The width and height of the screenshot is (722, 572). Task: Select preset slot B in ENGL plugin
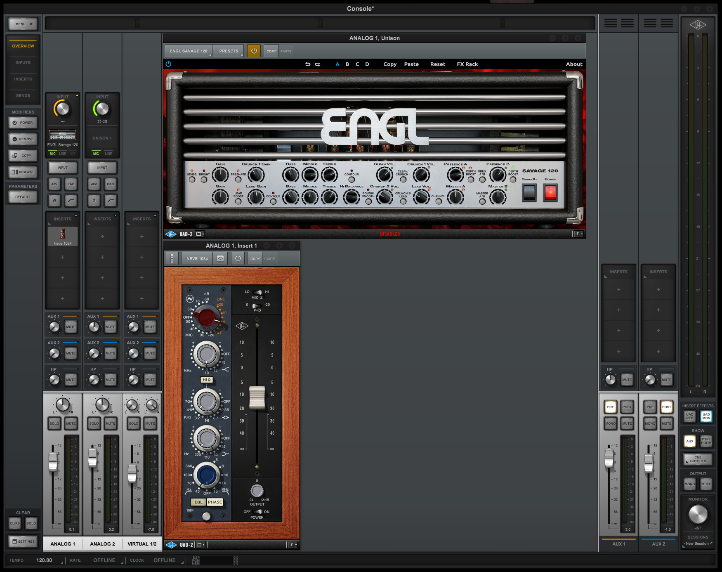347,64
